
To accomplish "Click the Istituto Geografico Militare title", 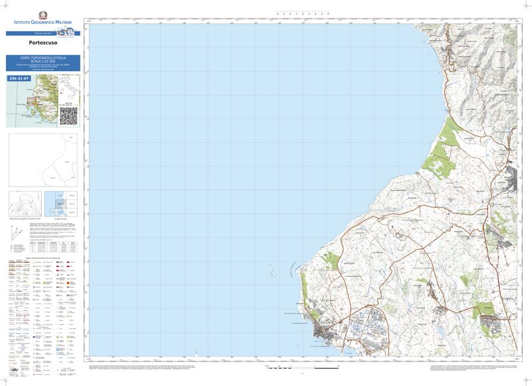I will [43, 23].
